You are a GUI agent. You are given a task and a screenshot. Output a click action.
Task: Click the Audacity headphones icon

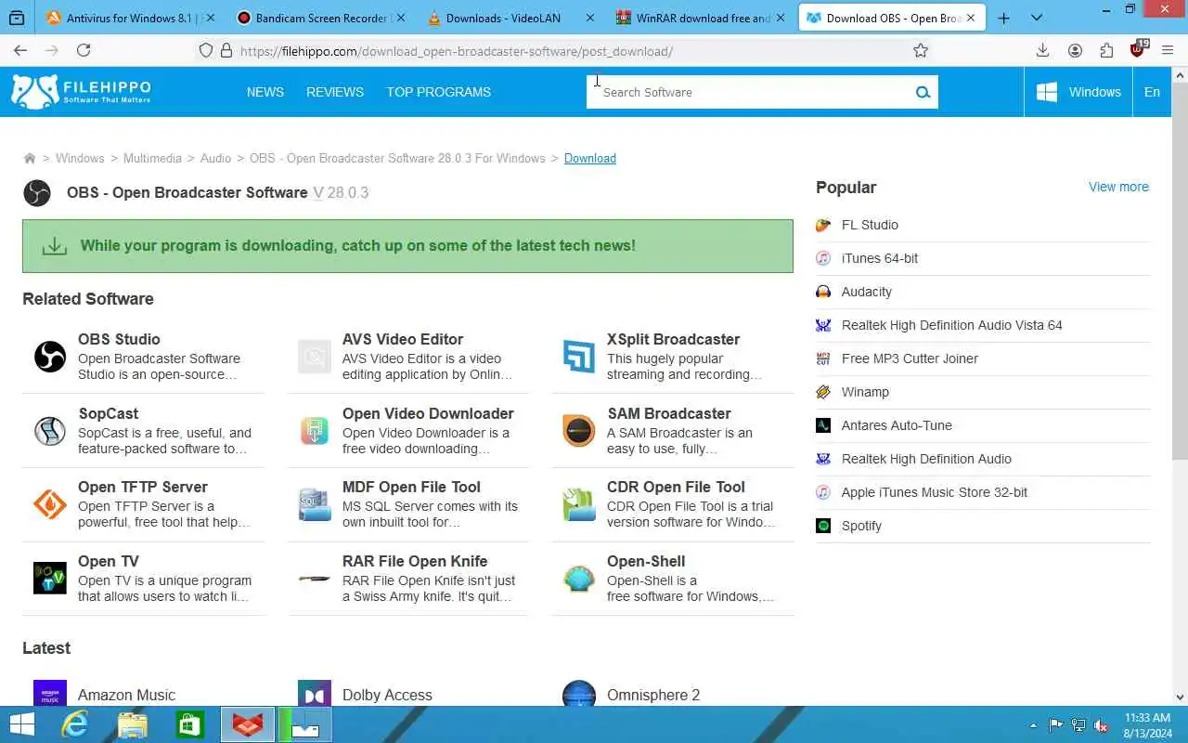(x=823, y=292)
